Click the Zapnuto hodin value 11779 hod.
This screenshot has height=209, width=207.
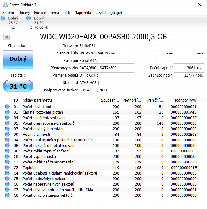pyautogui.click(x=189, y=75)
